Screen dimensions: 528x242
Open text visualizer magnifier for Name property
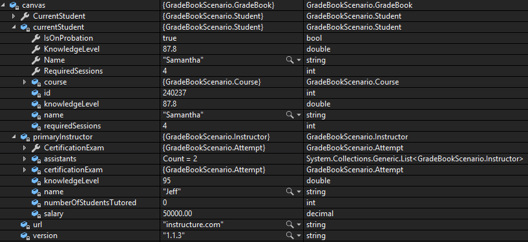[290, 60]
